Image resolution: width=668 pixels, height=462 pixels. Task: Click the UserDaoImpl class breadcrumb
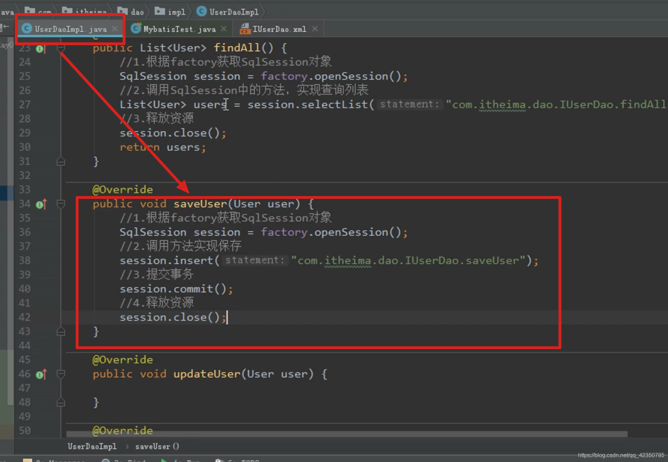228,12
